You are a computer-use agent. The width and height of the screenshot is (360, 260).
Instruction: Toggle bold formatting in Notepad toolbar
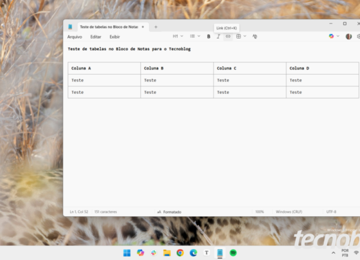pos(208,36)
